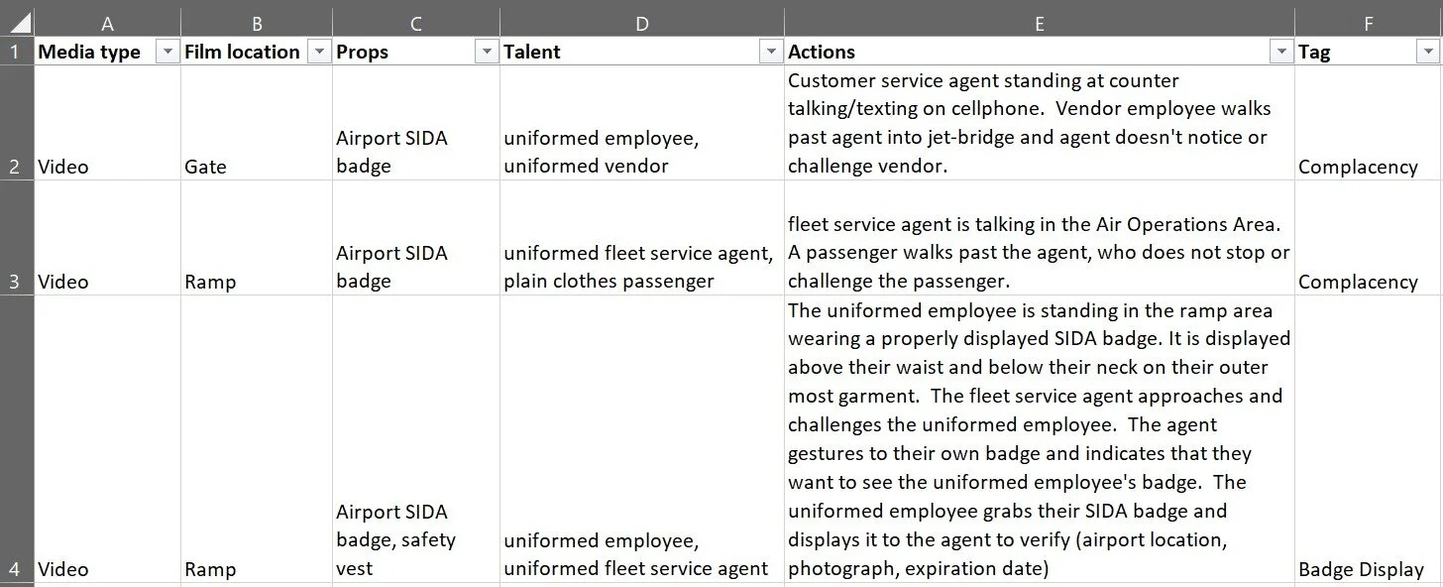Select column C header
Screen dimensions: 1443x587
[x=416, y=23]
